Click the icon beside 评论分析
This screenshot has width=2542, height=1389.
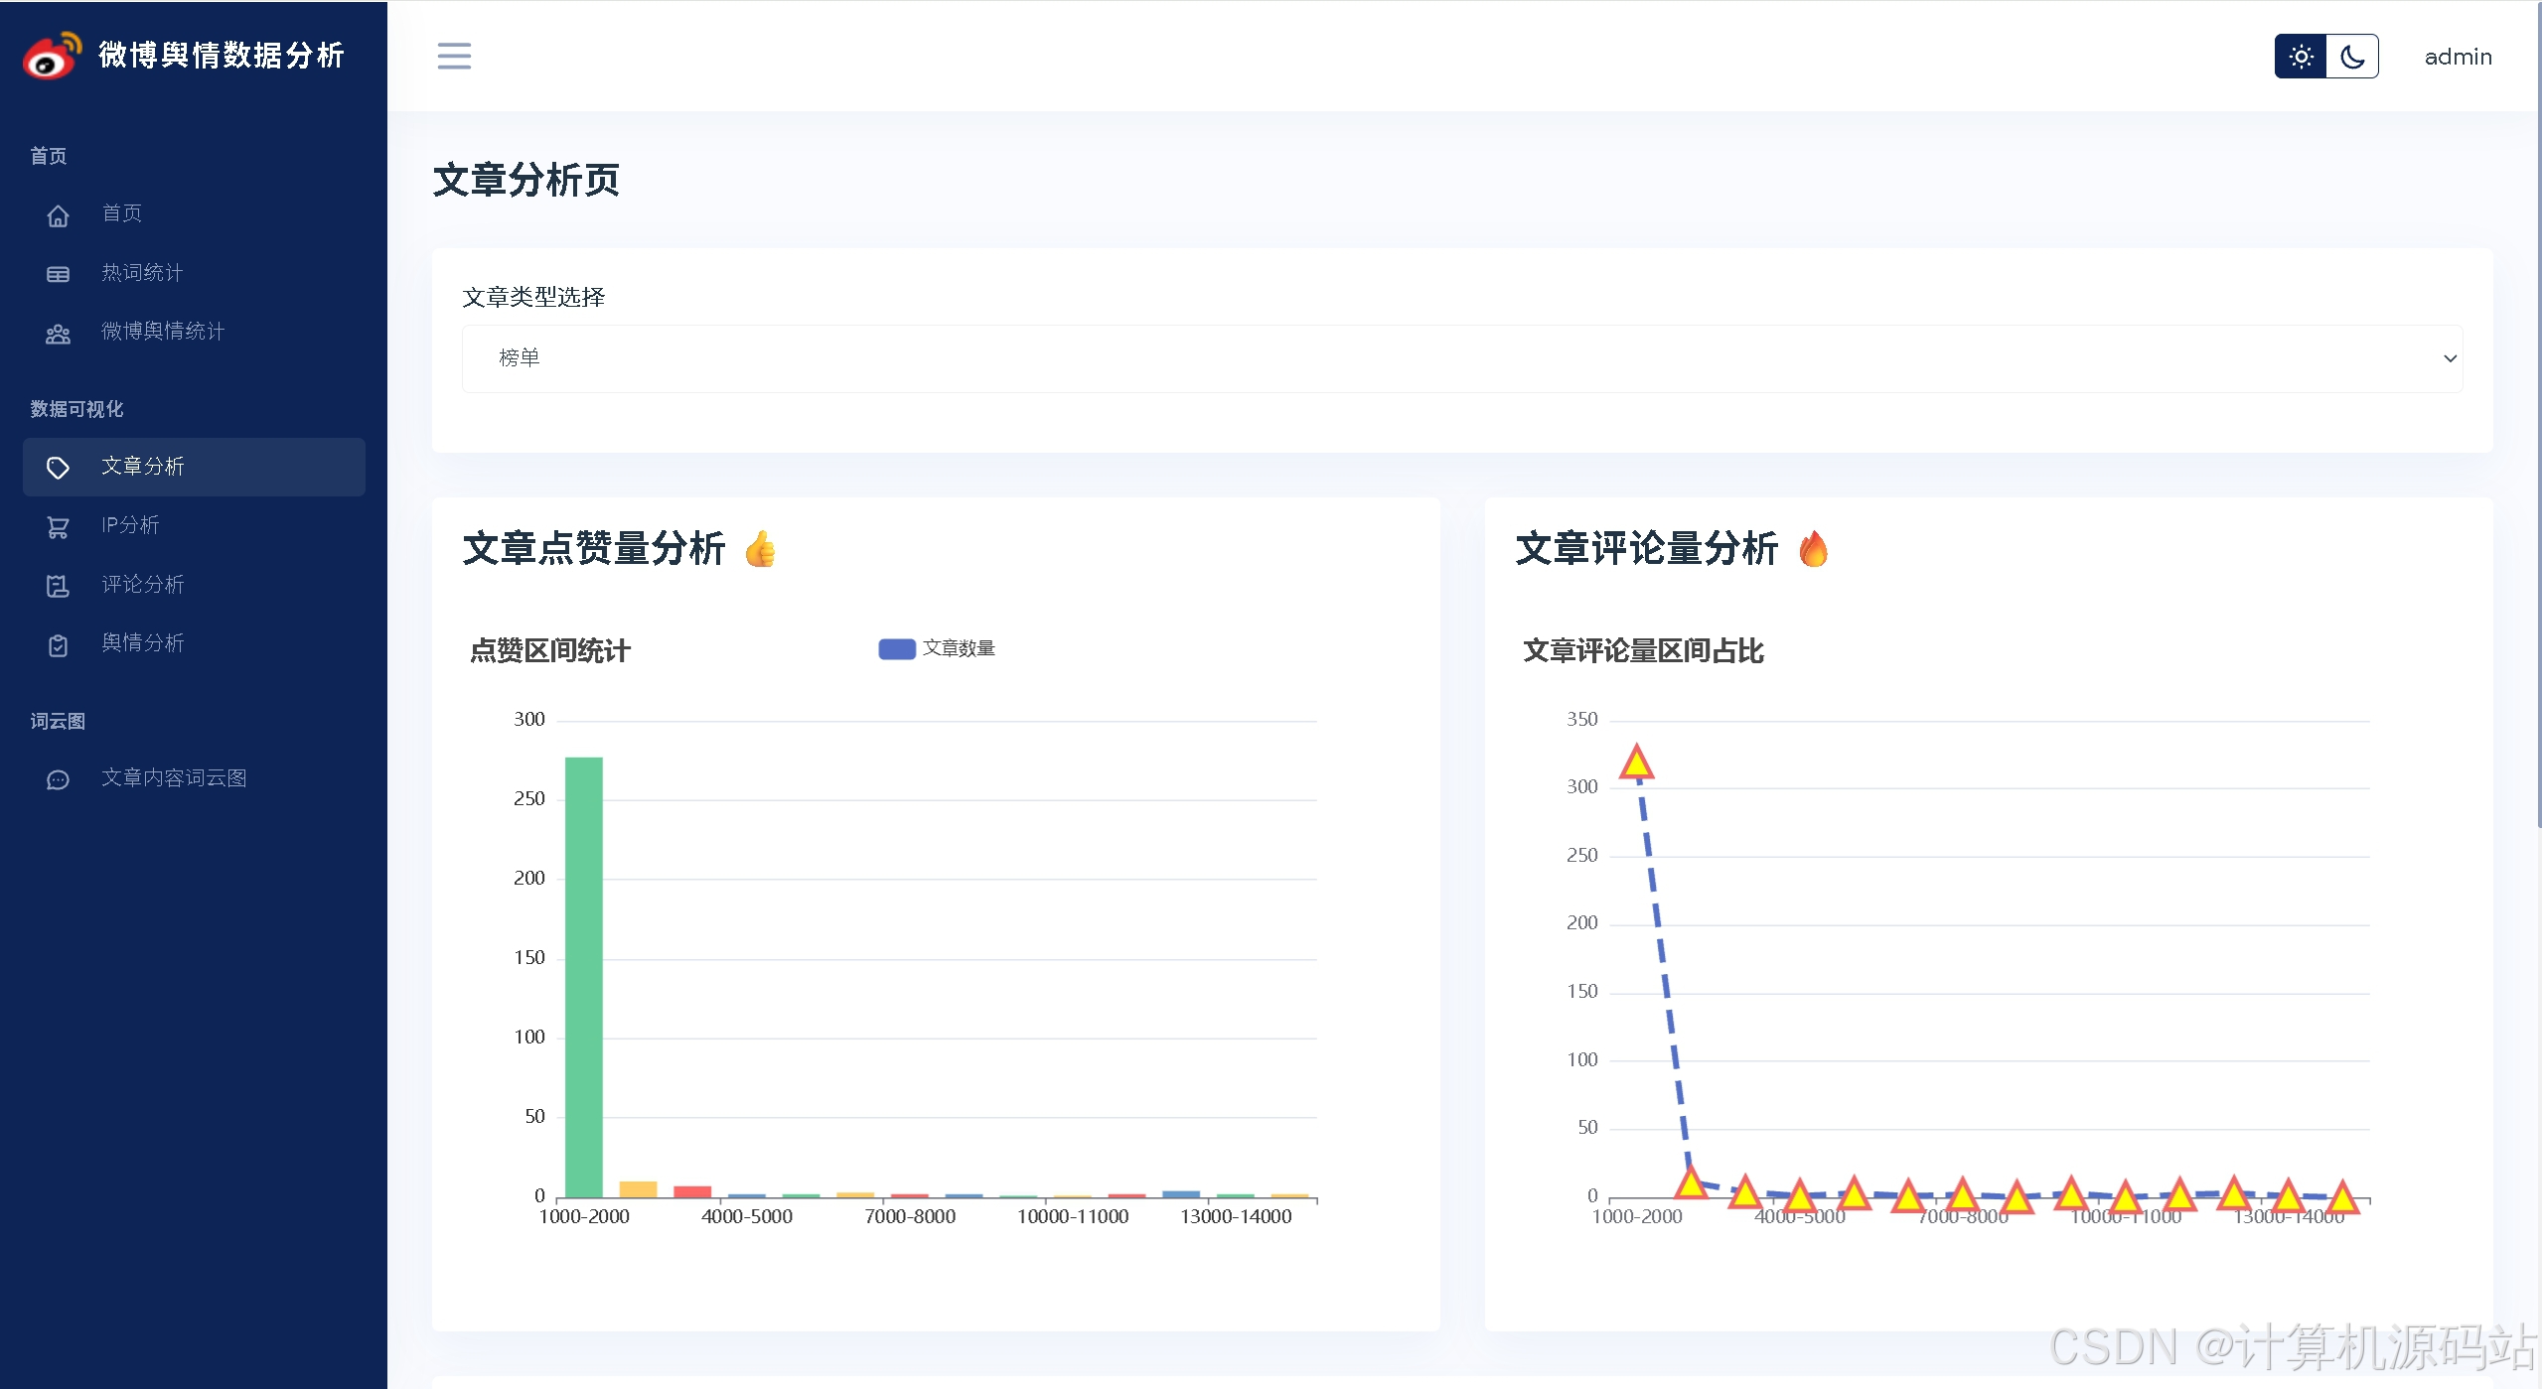(58, 586)
